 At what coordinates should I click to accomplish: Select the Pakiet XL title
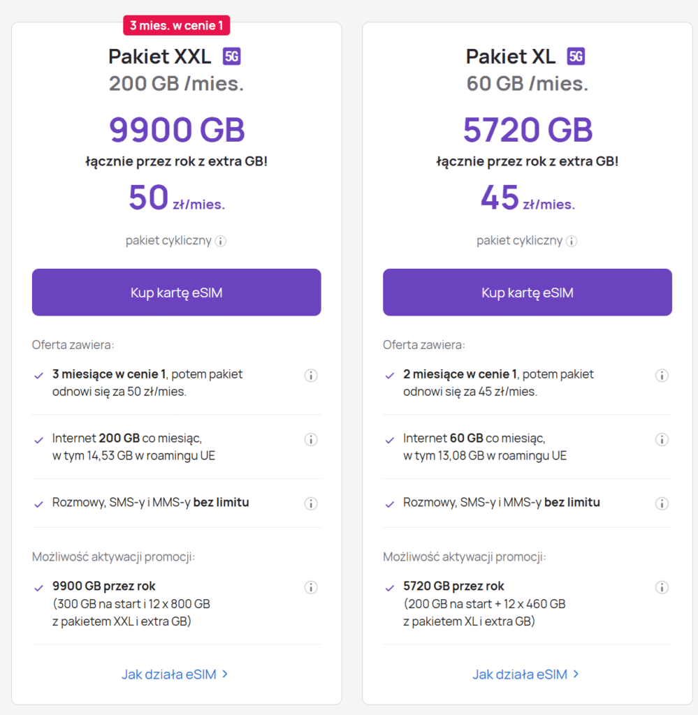click(511, 57)
